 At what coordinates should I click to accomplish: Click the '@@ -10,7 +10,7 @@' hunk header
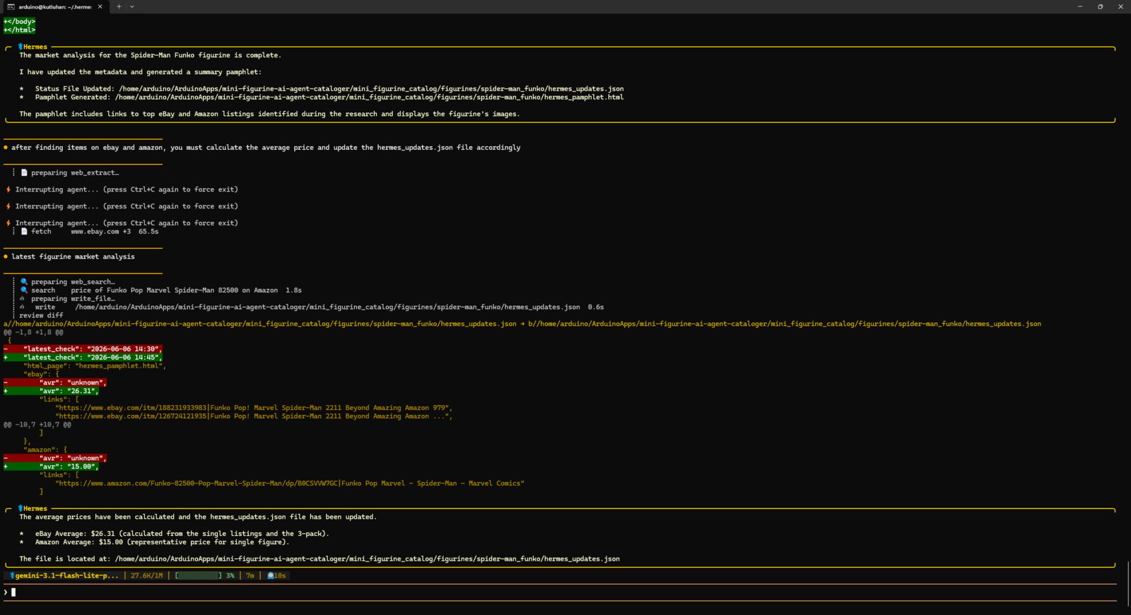pos(37,425)
